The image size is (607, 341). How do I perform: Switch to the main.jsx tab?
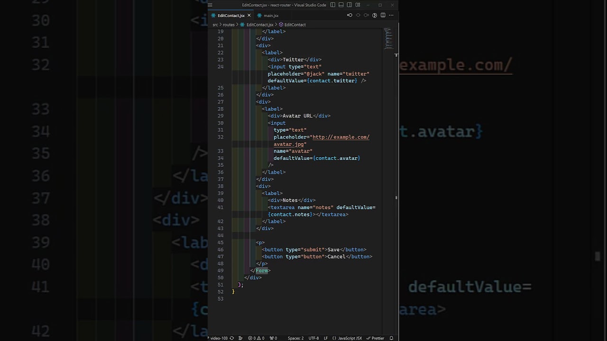[271, 16]
